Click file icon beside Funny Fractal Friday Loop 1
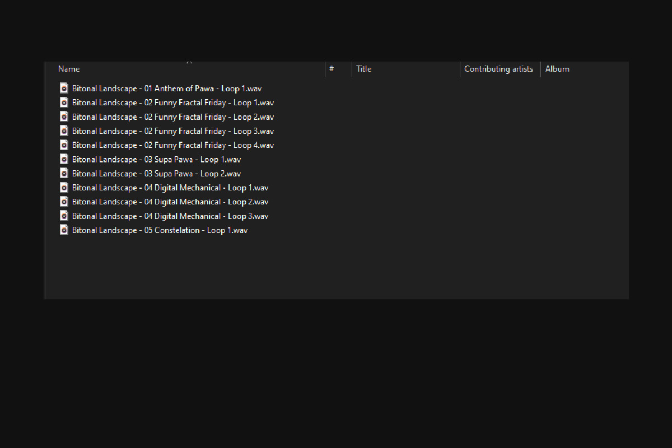The width and height of the screenshot is (672, 448). coord(64,102)
